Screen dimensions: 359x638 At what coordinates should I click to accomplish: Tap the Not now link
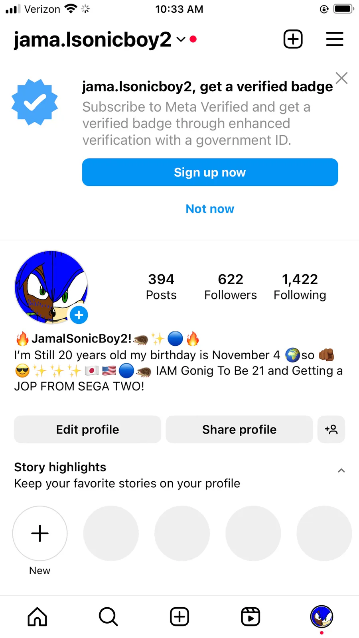[x=210, y=209]
